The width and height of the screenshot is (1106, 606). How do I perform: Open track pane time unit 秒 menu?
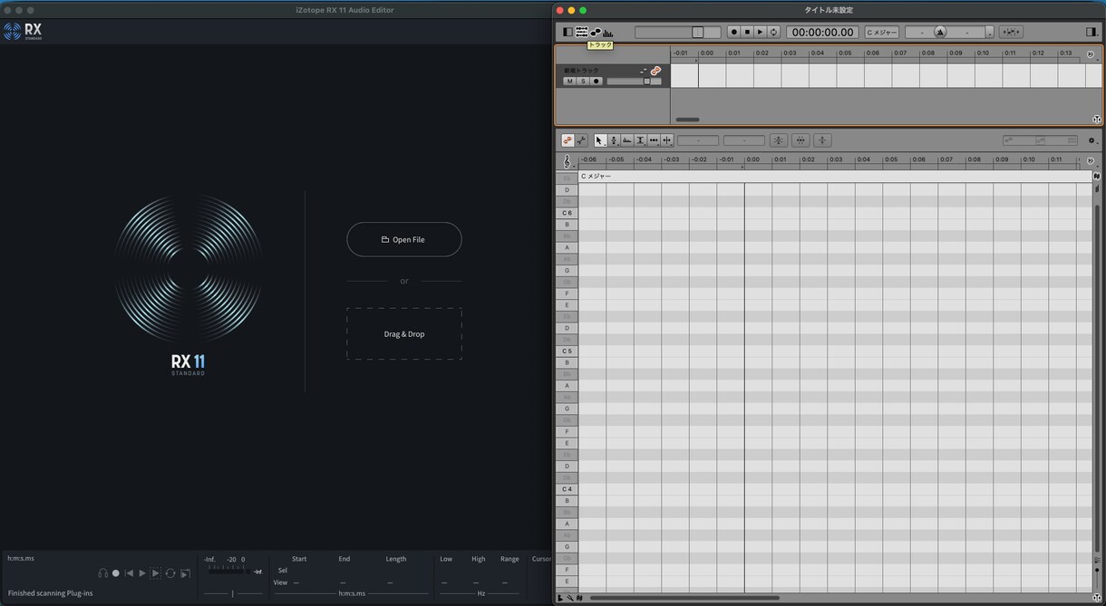[1091, 54]
